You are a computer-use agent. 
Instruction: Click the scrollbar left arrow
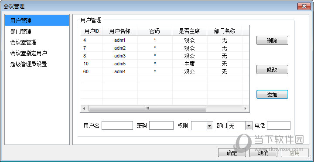[84, 108]
